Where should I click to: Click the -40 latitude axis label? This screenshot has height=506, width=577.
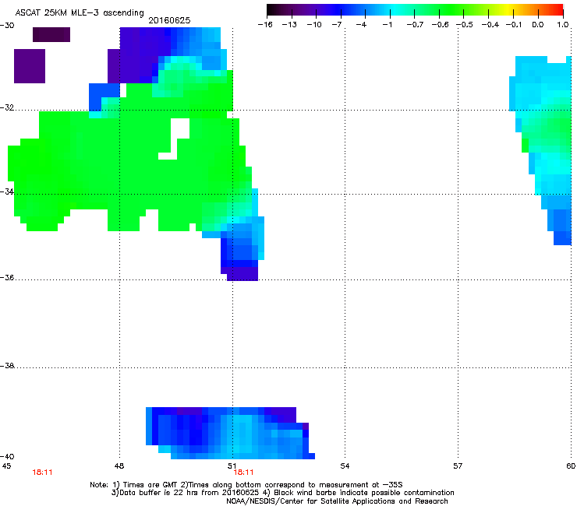coord(7,456)
